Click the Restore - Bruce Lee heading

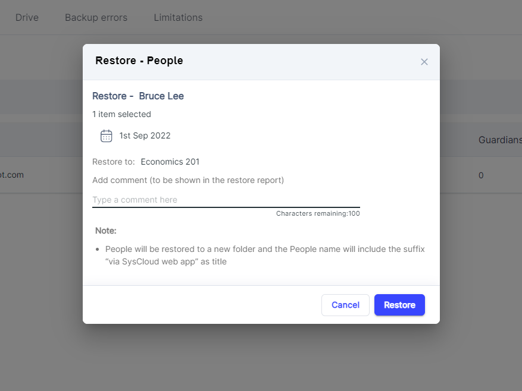pos(138,96)
